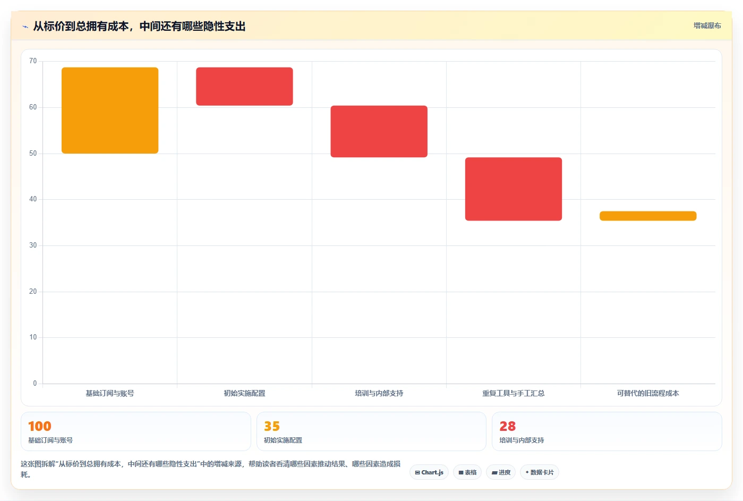Image resolution: width=743 pixels, height=501 pixels.
Task: Click the 增减瀑布 label in header
Action: 707,26
